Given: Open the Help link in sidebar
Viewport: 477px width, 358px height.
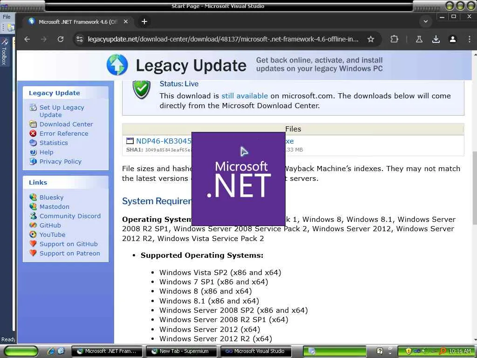Looking at the screenshot, I should pos(46,152).
